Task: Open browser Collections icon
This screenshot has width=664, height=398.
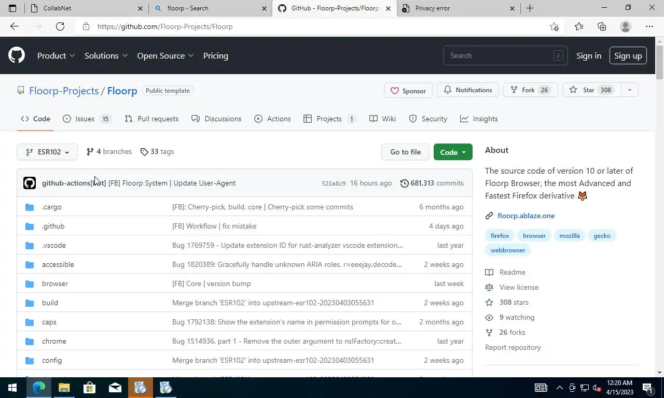Action: click(x=602, y=26)
